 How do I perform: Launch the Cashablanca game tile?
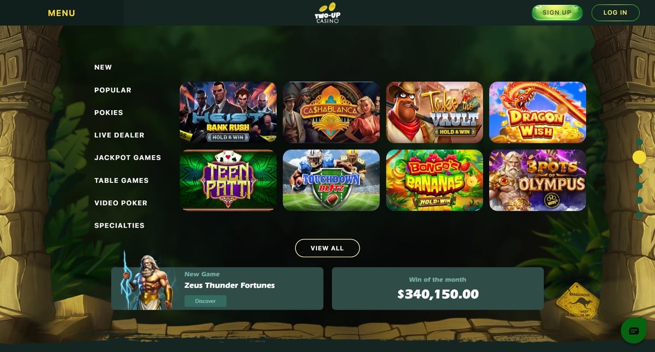pyautogui.click(x=331, y=112)
